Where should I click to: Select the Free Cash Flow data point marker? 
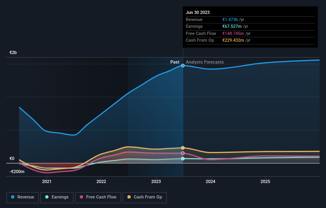point(183,153)
